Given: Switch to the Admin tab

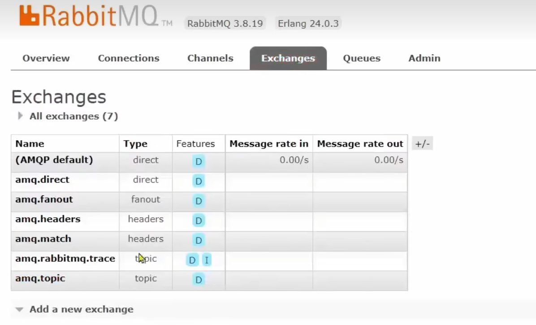Looking at the screenshot, I should (424, 58).
